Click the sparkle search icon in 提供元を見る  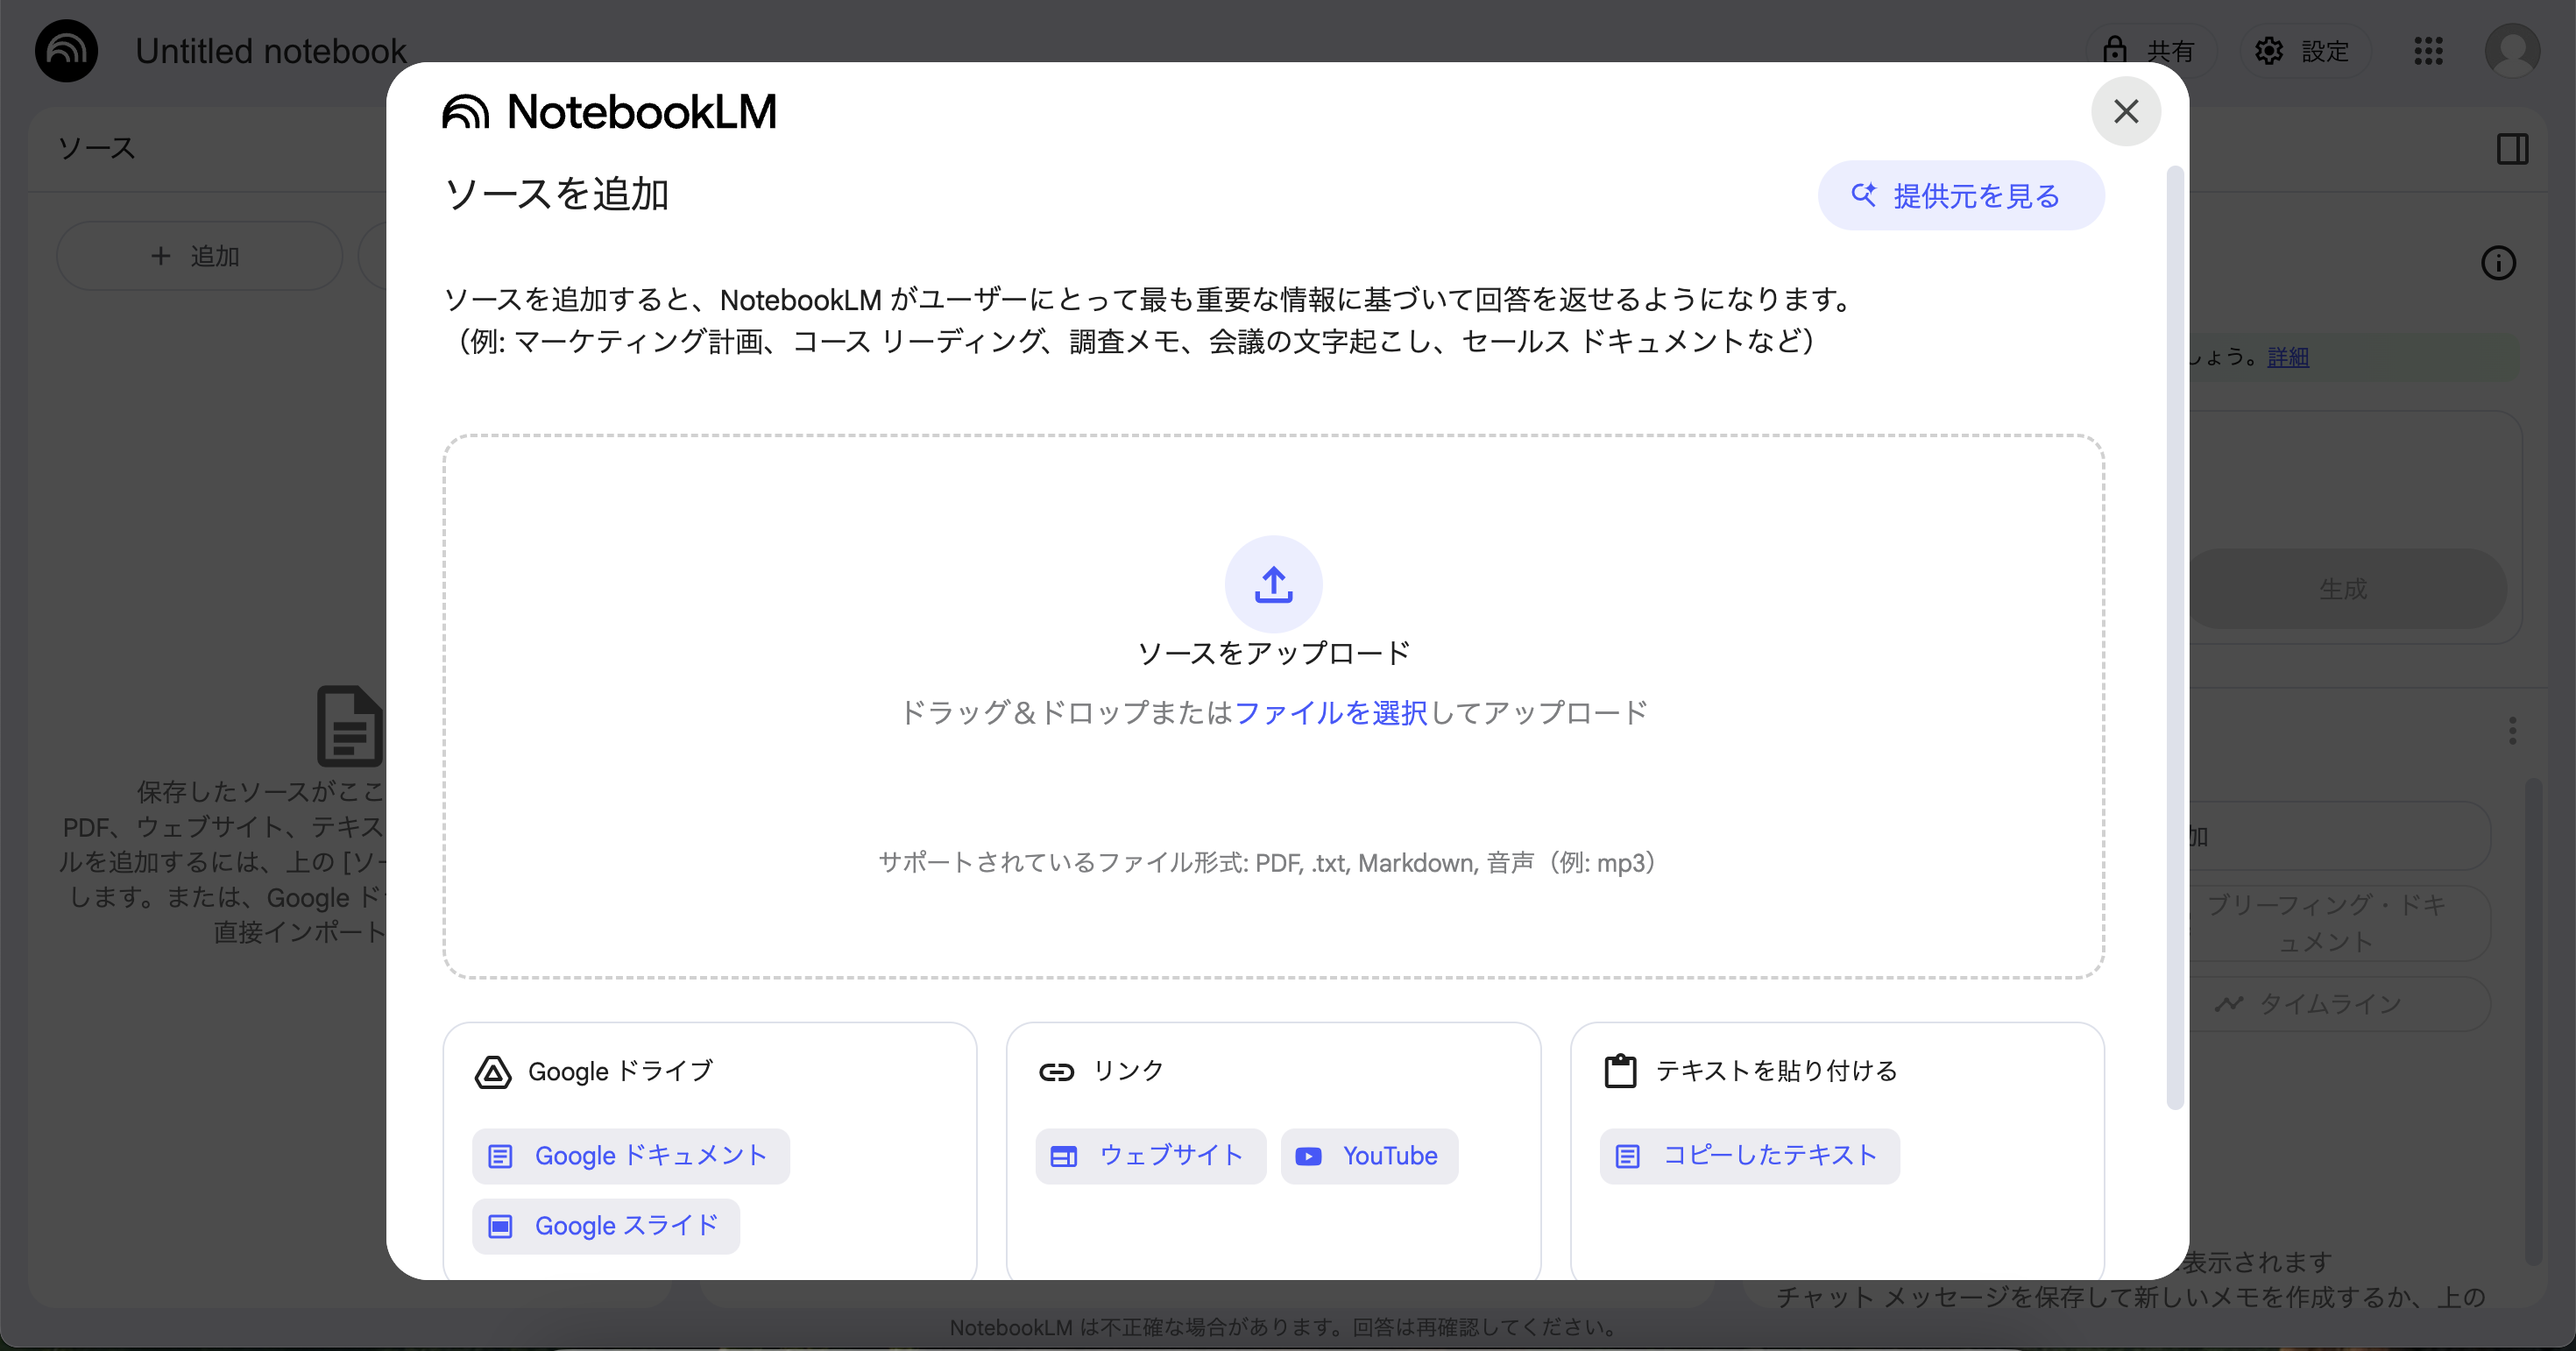1863,195
